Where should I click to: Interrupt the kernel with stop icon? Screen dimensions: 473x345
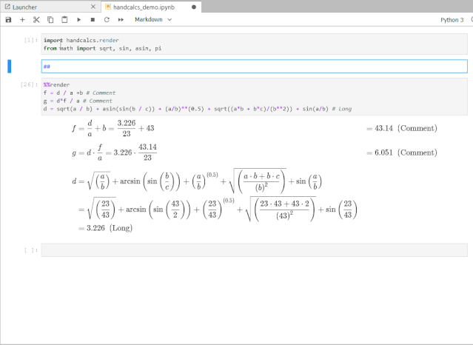click(92, 20)
